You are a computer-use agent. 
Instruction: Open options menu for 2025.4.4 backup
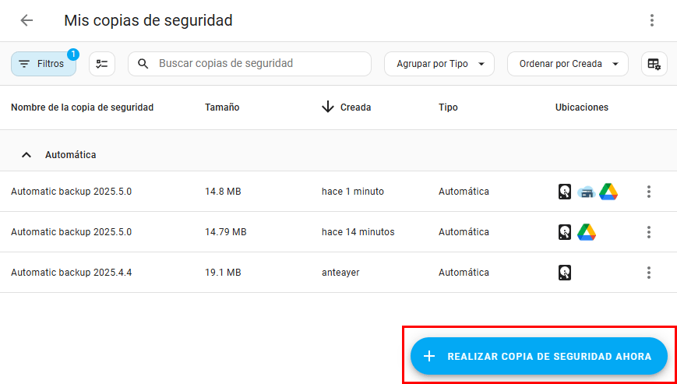click(648, 273)
